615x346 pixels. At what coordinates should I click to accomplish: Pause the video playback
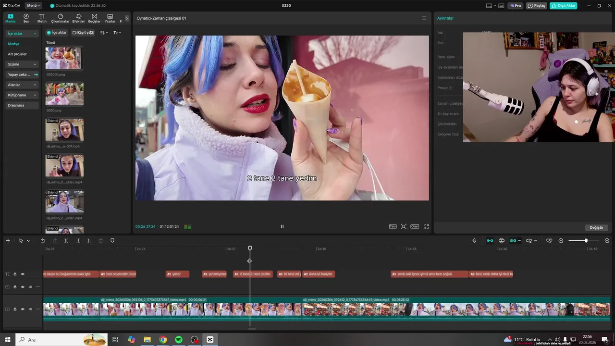pos(282,226)
